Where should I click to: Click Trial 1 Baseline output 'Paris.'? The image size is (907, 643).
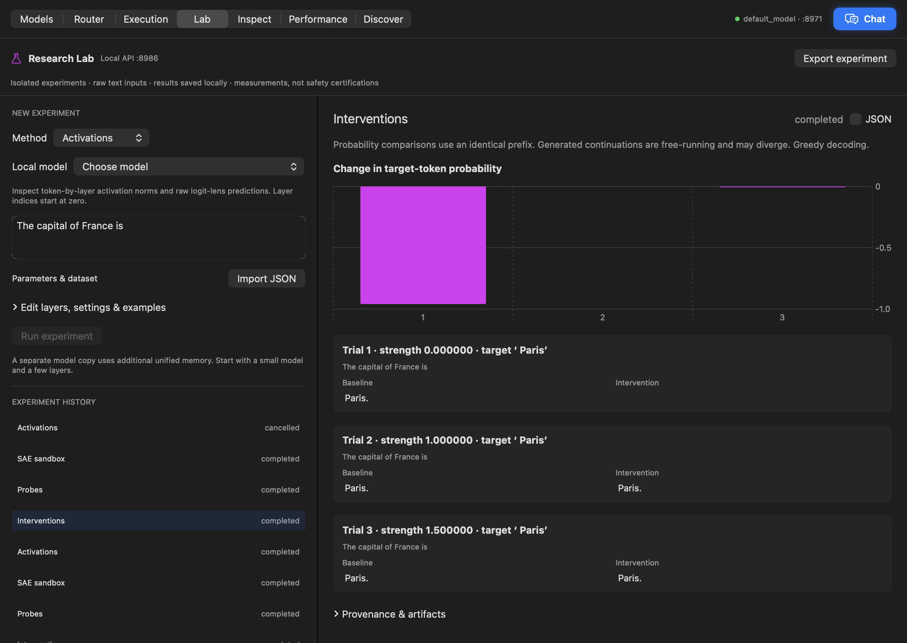tap(356, 398)
